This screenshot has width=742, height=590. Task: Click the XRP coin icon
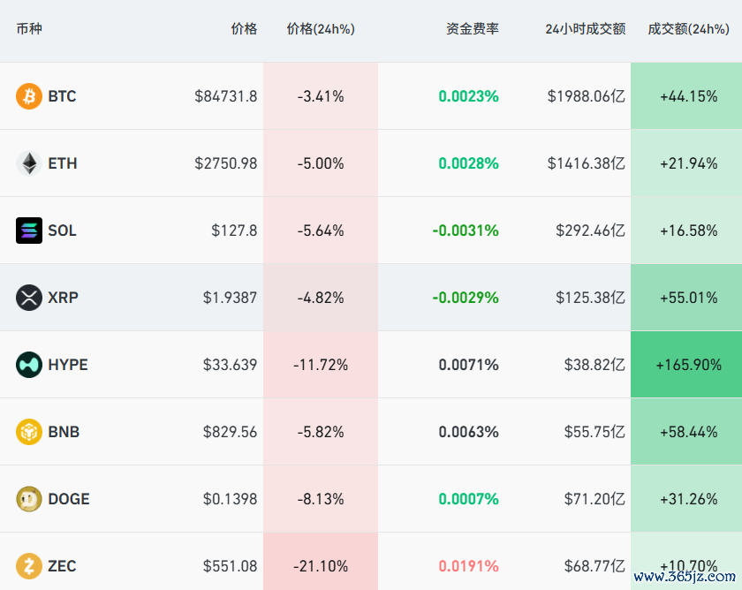coord(29,298)
